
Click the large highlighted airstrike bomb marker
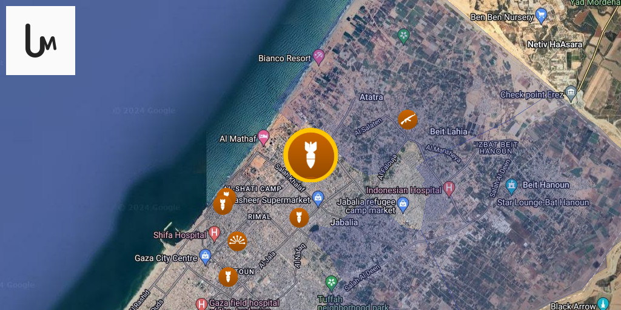click(x=310, y=155)
